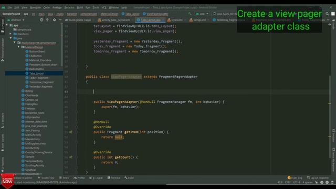The image size is (336, 189).
Task: Open Resource Manager side panel
Action: (3, 50)
